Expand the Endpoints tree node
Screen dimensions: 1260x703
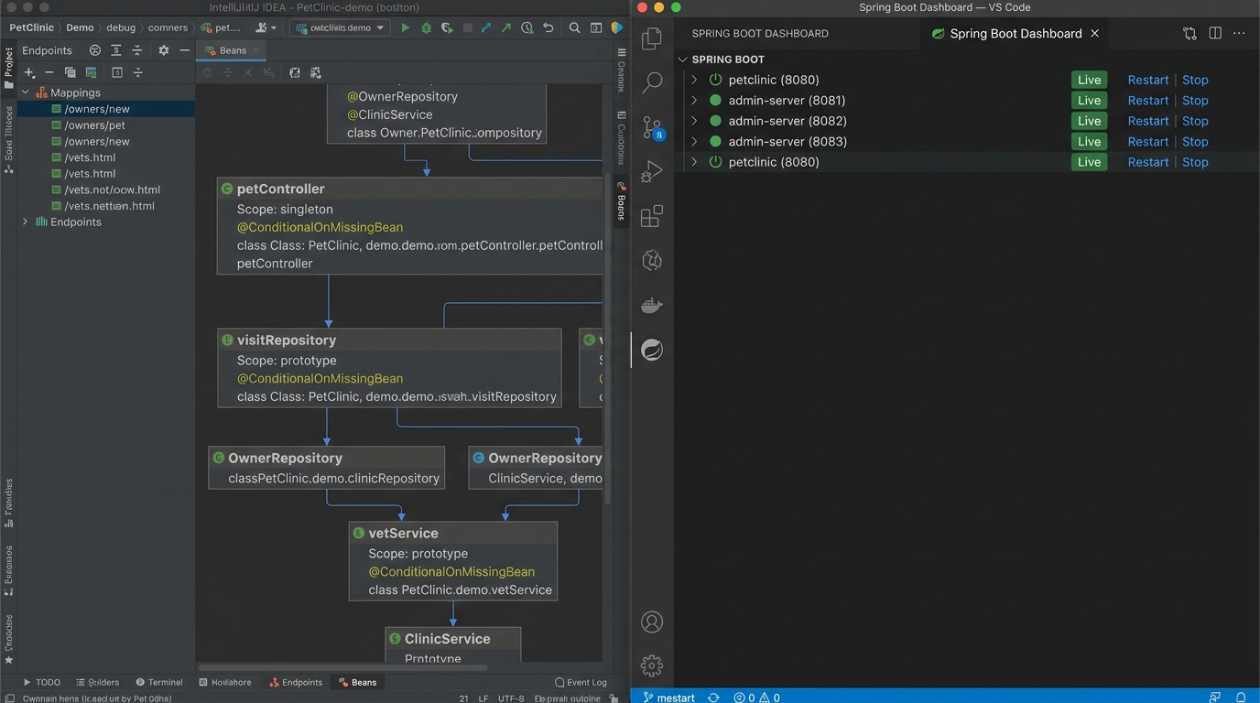tap(26, 222)
